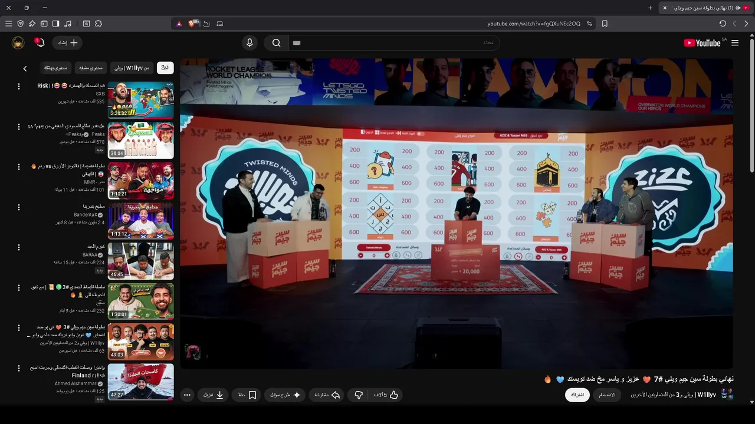Open options menu for the MMR video

18,167
